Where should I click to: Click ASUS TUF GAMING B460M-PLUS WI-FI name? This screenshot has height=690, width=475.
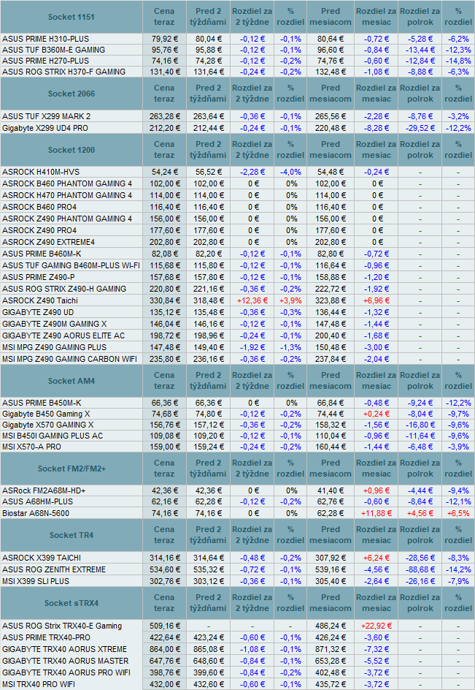click(x=72, y=265)
